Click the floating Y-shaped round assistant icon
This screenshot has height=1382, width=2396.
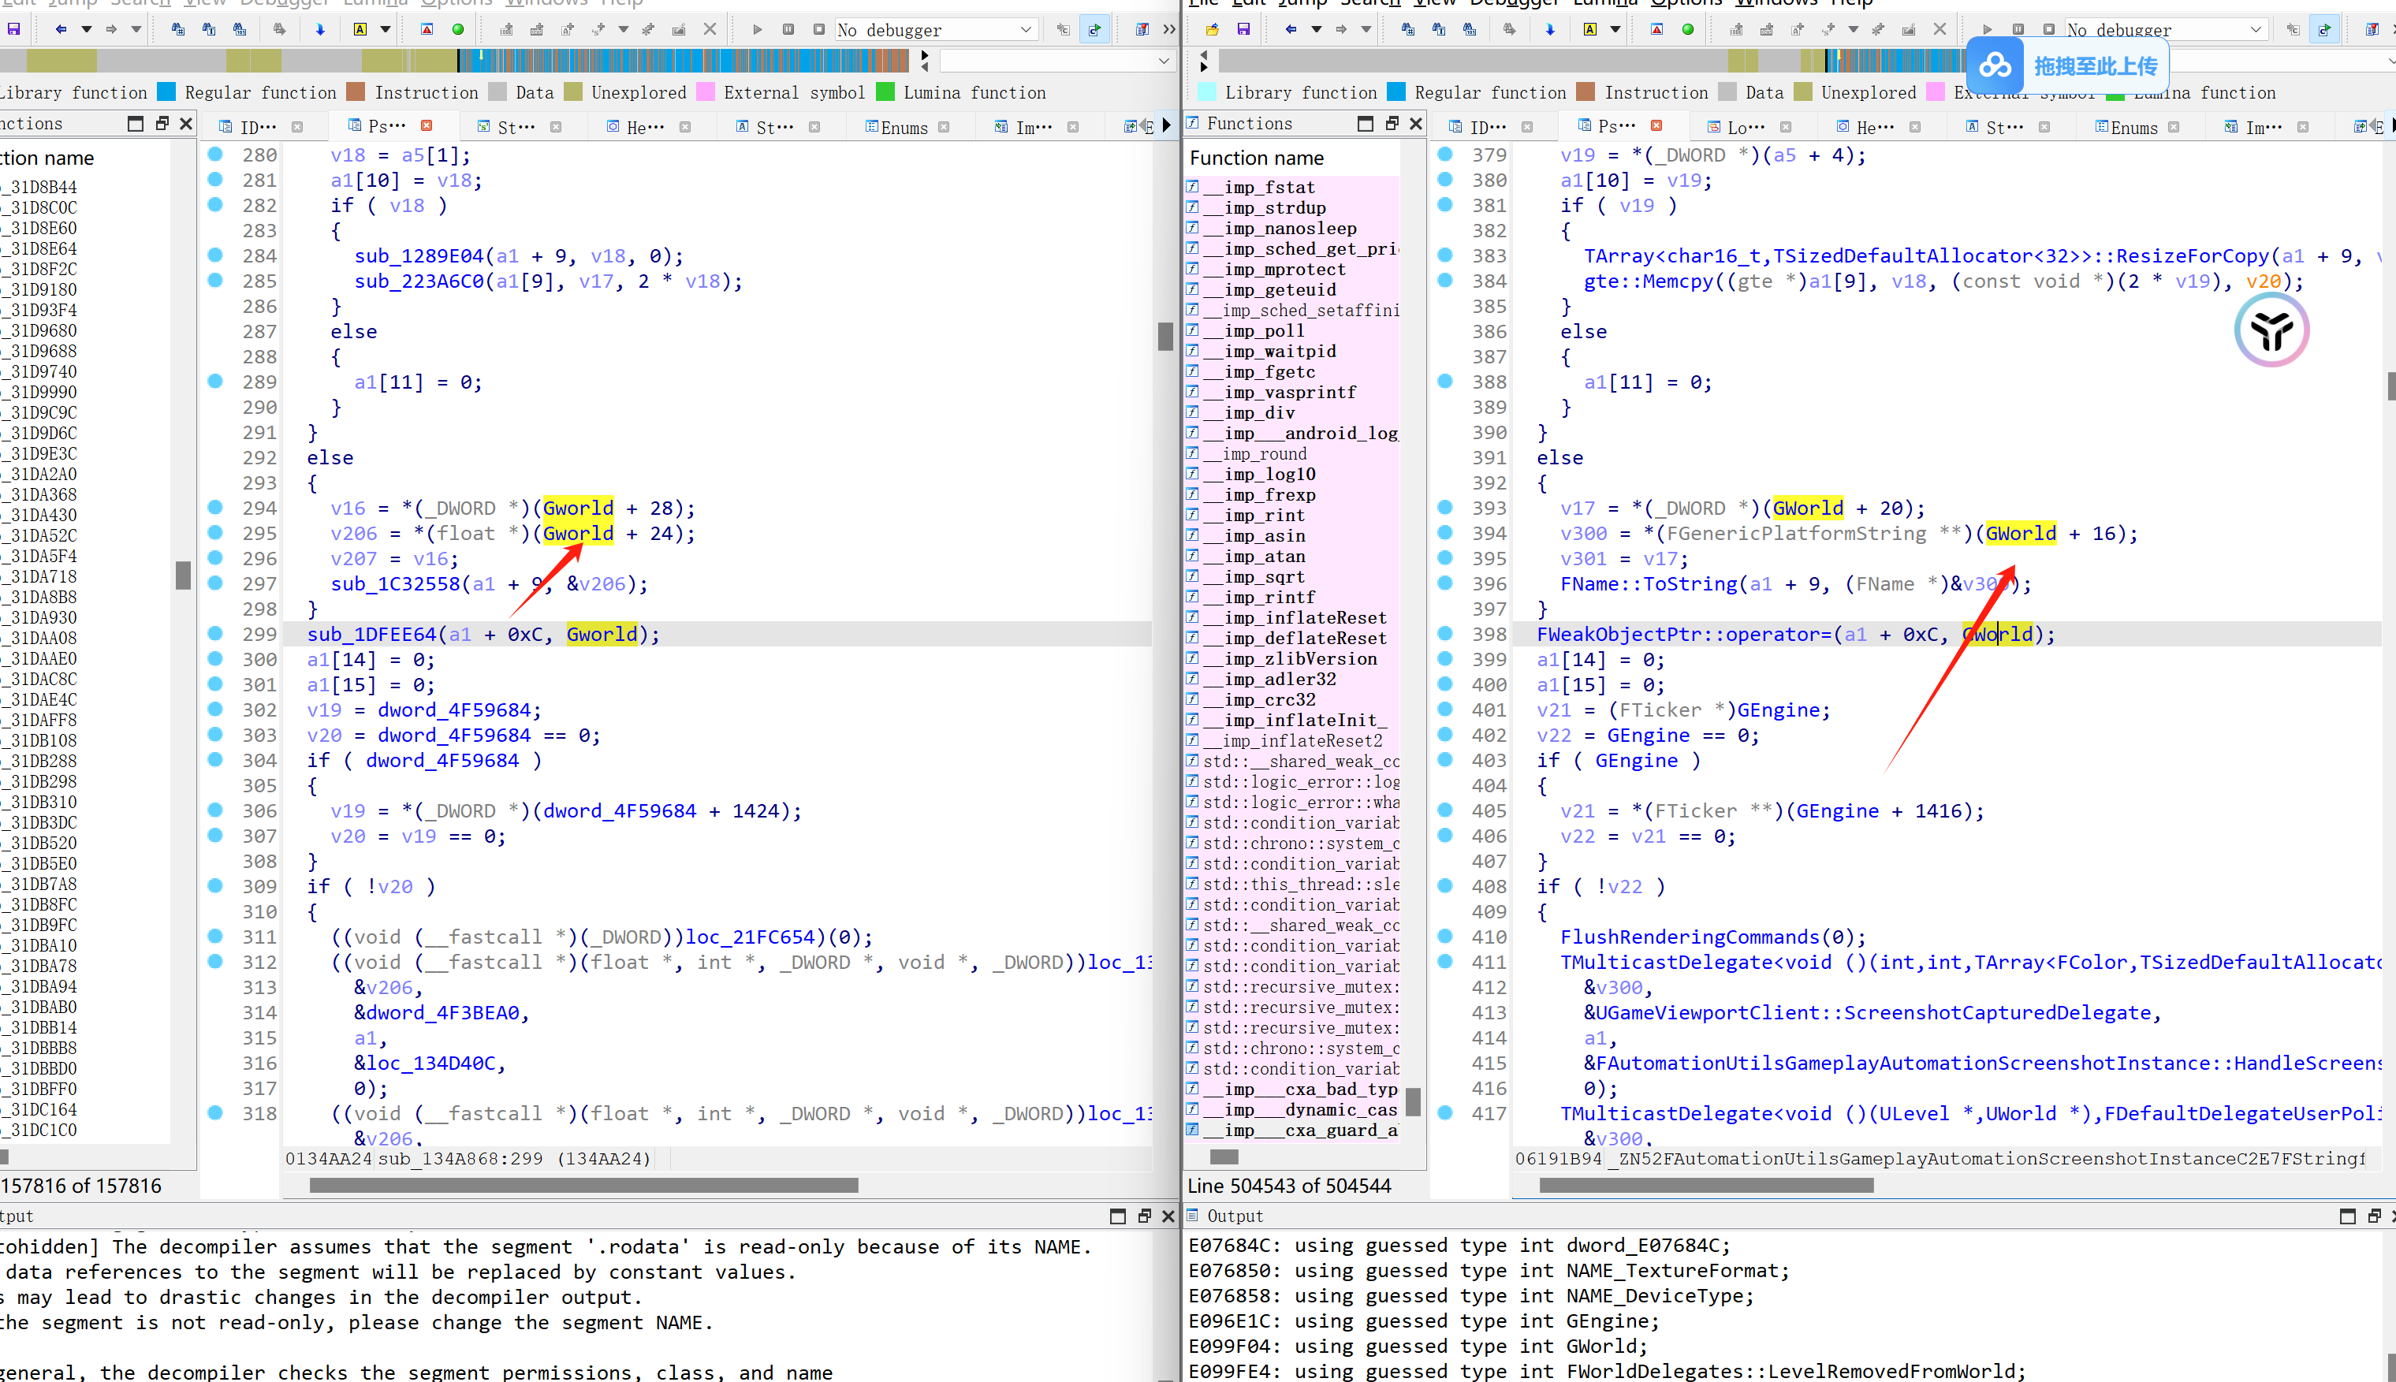[x=2271, y=330]
